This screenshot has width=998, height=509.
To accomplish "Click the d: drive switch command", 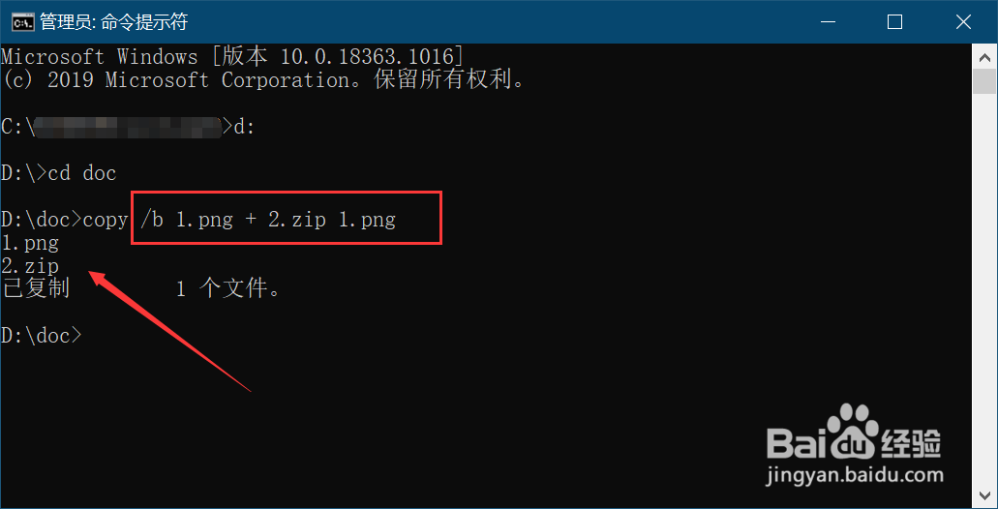I will point(244,127).
